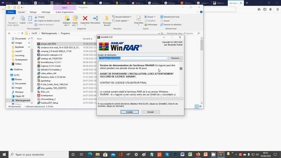Viewport: 281px width, 158px height.
Task: Click the Gérer contextual tab
Action: [65, 8]
